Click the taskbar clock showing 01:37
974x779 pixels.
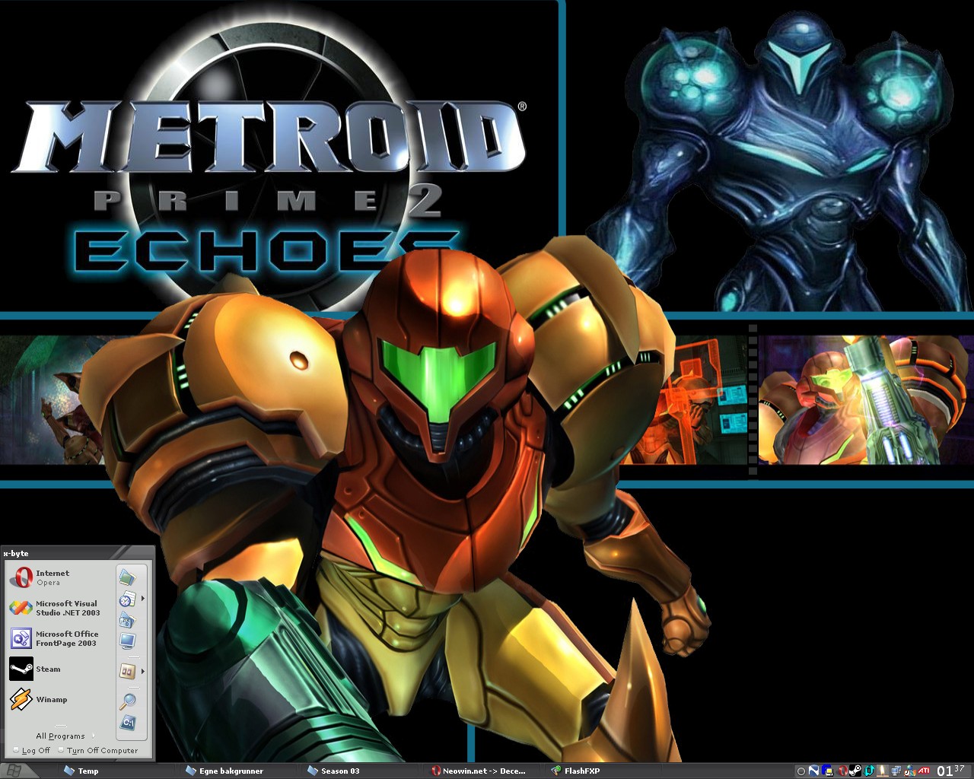[x=951, y=771]
